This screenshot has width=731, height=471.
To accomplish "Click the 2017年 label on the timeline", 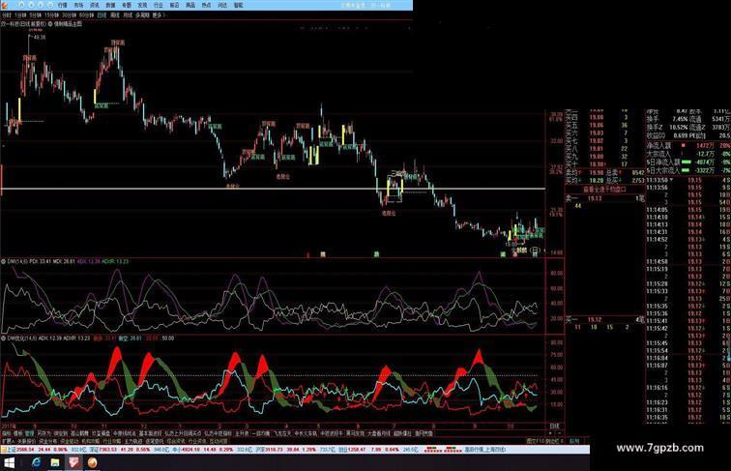I will point(9,427).
